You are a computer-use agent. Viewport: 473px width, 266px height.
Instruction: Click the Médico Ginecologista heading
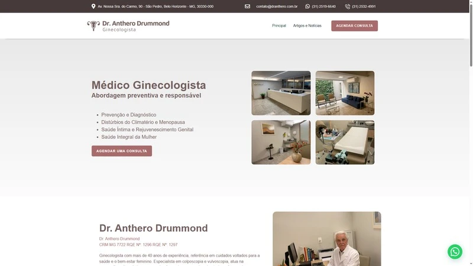[149, 85]
